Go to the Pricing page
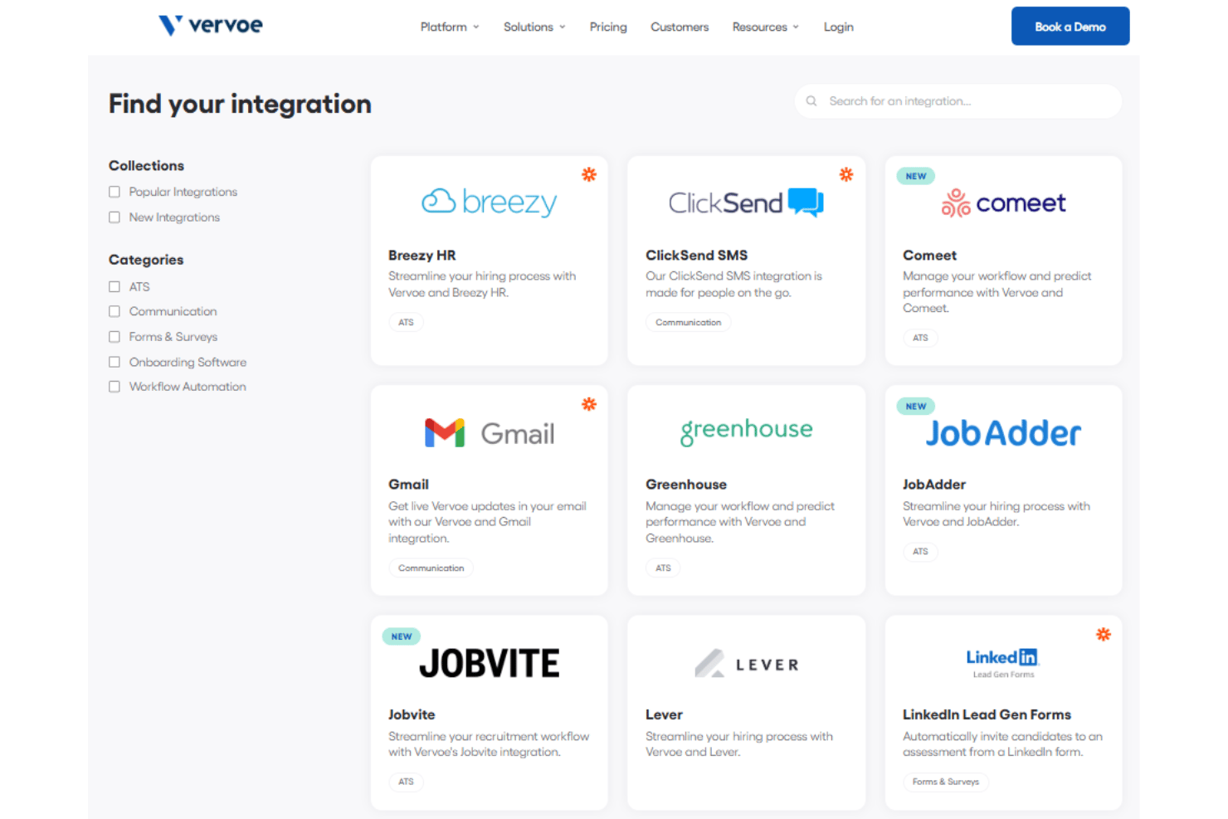This screenshot has height=819, width=1228. tap(608, 27)
